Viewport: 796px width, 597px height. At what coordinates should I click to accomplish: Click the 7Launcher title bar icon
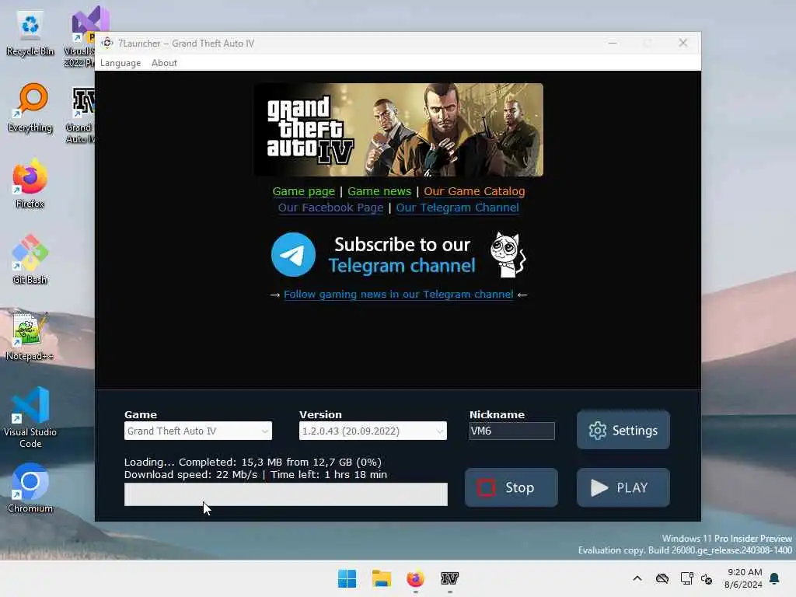click(x=107, y=44)
